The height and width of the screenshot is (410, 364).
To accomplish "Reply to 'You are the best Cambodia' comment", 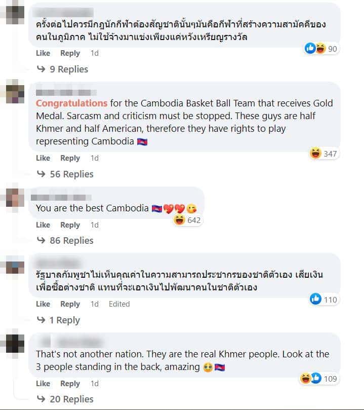I will 70,225.
